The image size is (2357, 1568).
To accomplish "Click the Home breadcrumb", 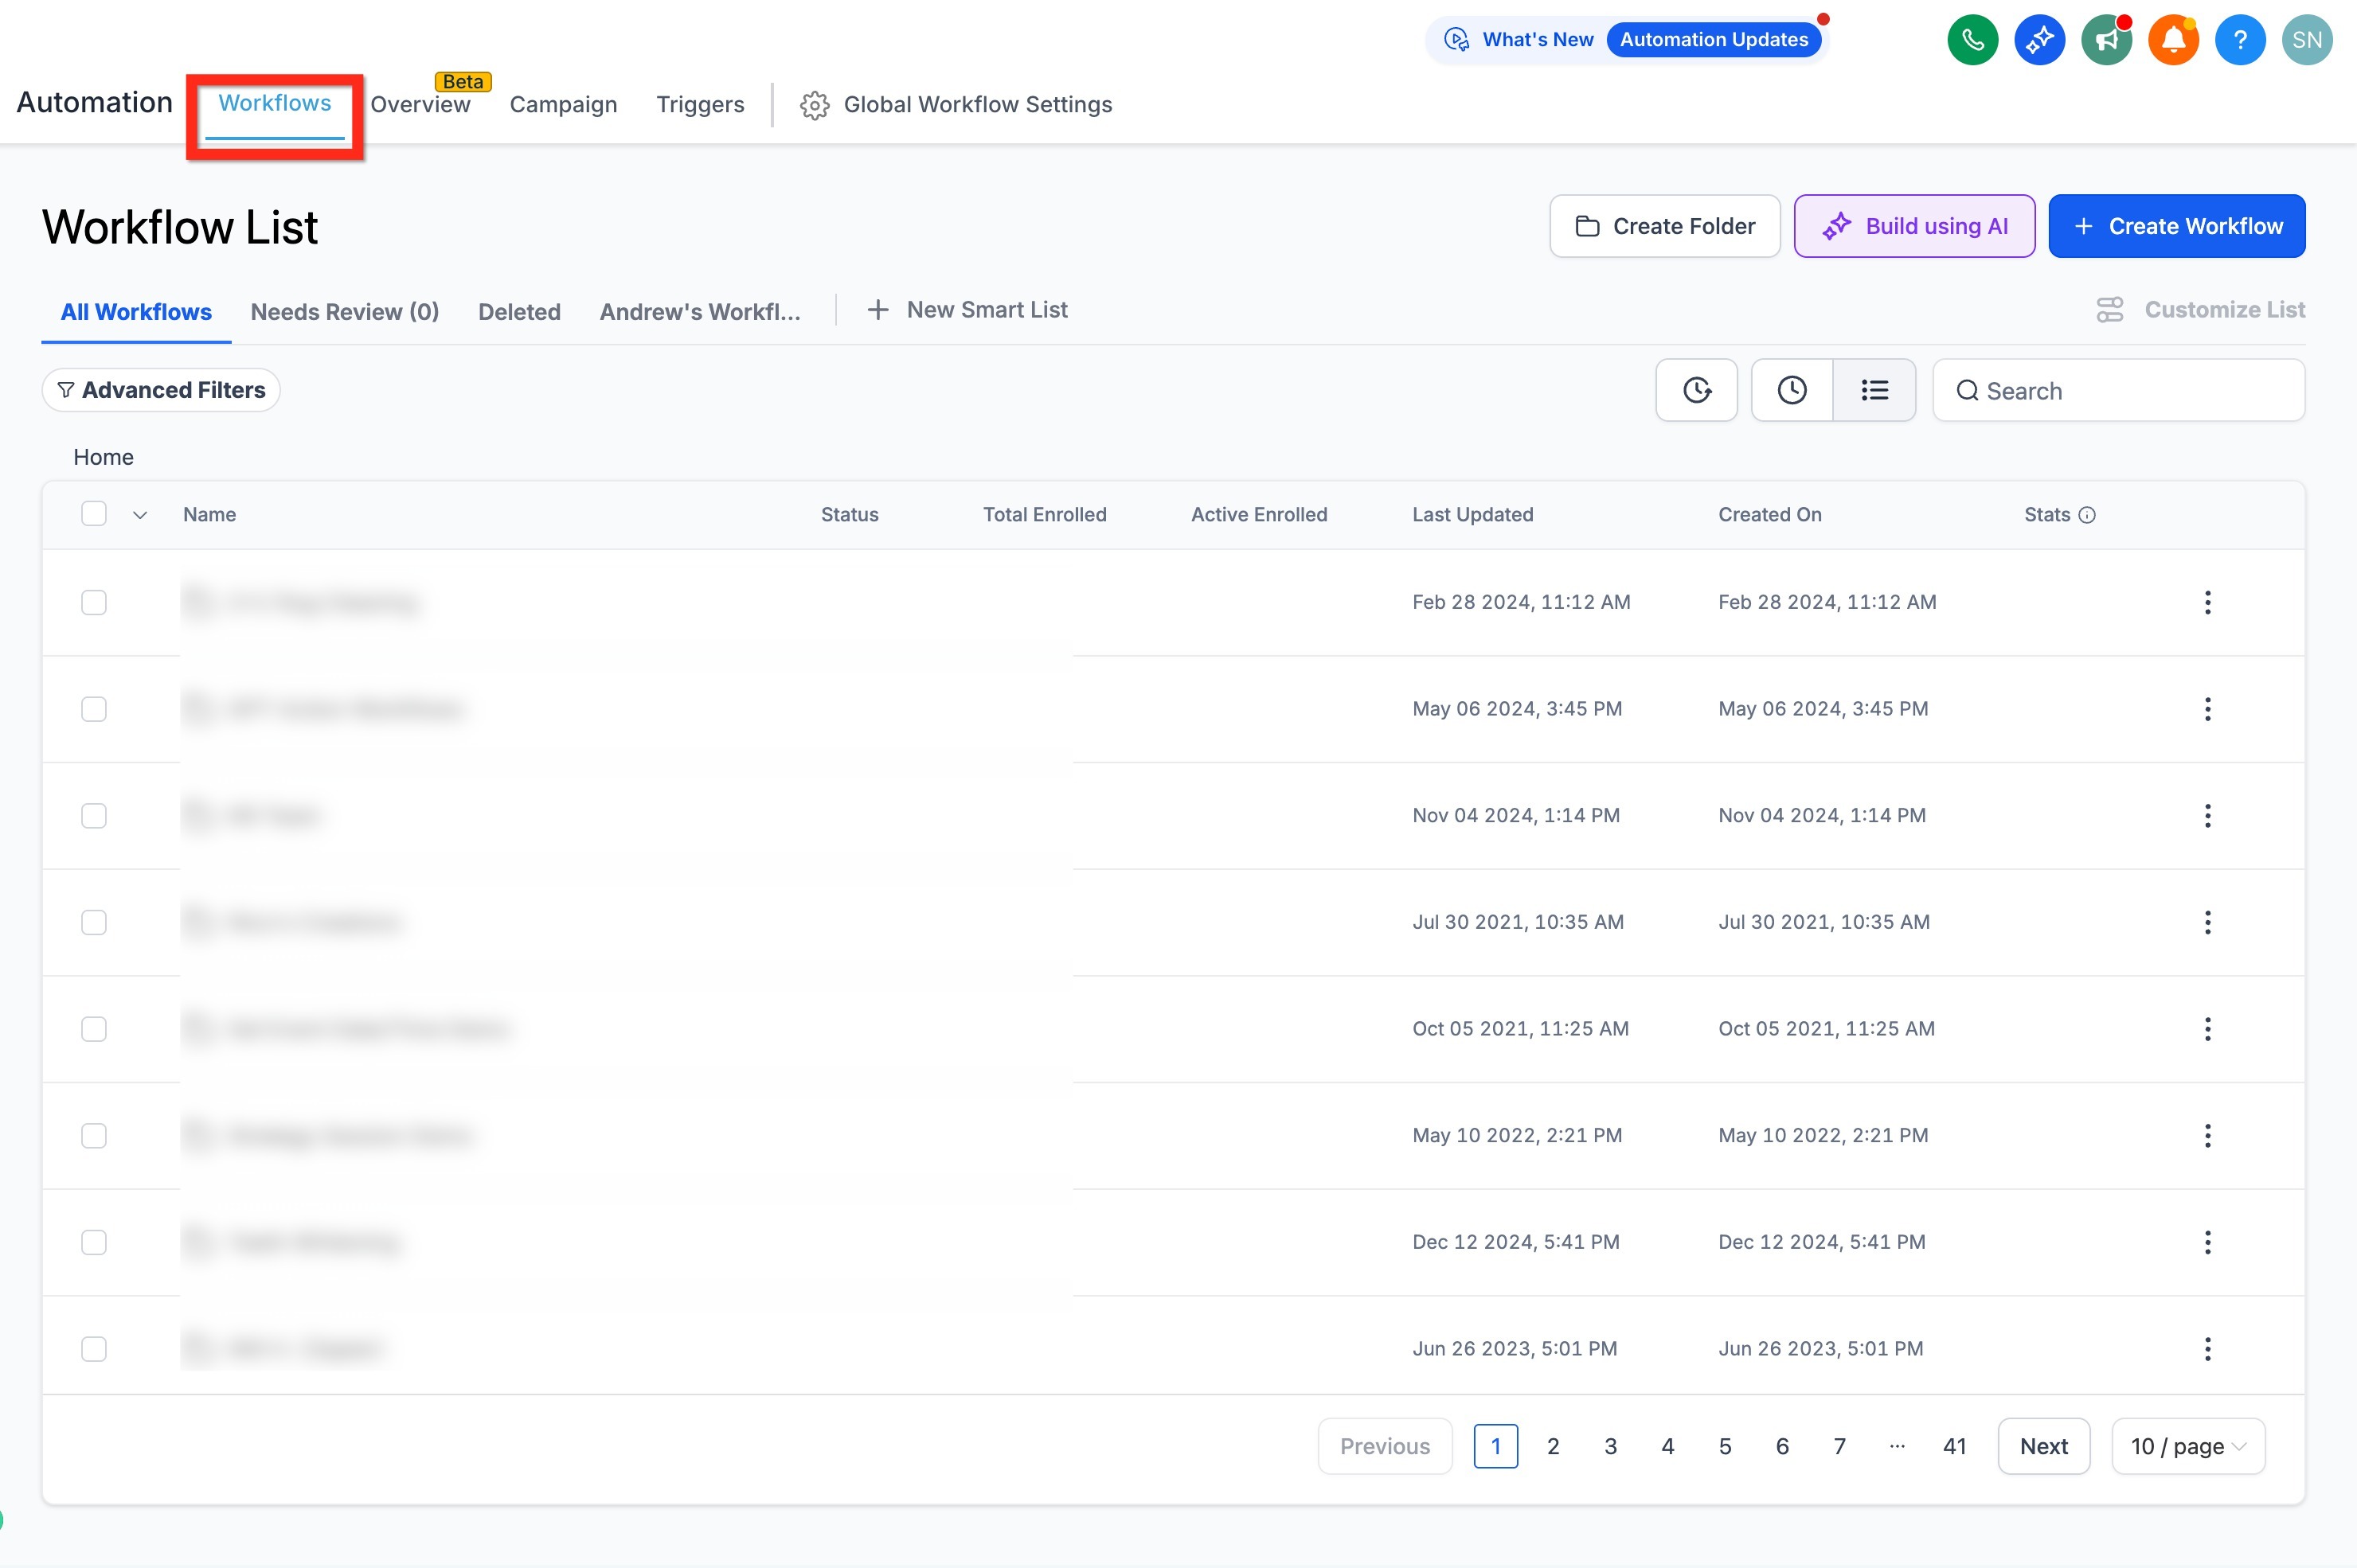I will click(103, 457).
